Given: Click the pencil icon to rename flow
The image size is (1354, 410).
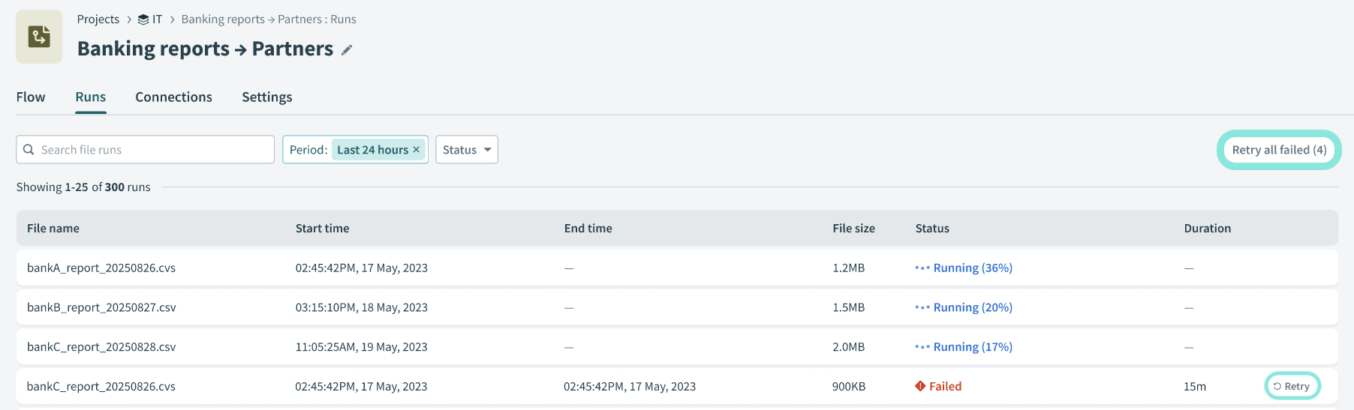Looking at the screenshot, I should point(347,50).
